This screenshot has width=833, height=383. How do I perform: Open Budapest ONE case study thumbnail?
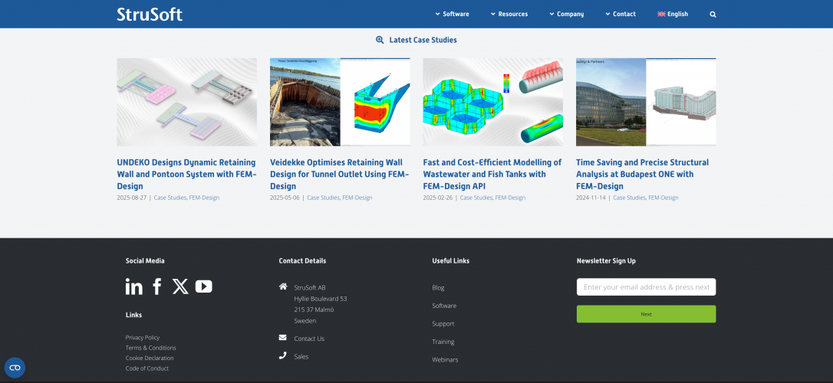click(646, 102)
